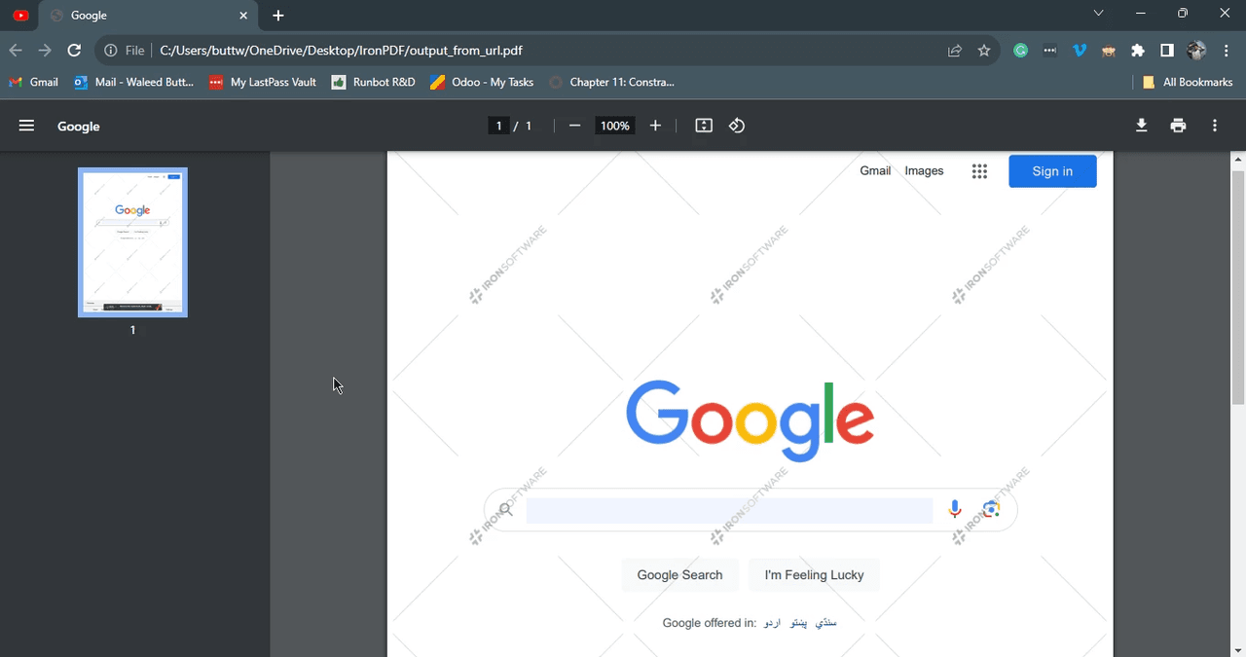1246x657 pixels.
Task: Rotate the PDF counterclockwise
Action: (737, 126)
